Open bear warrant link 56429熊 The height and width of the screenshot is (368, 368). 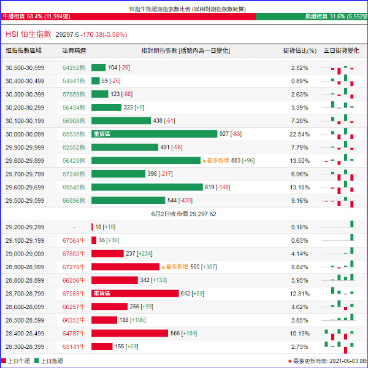pos(74,160)
